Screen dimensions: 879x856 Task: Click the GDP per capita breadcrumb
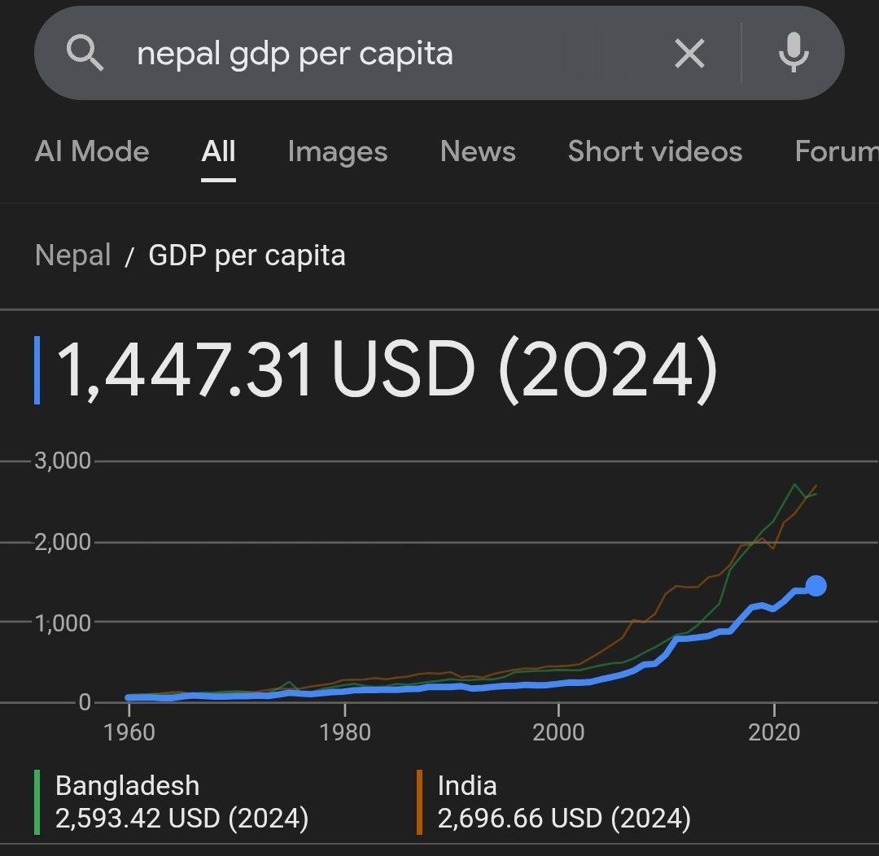click(247, 255)
